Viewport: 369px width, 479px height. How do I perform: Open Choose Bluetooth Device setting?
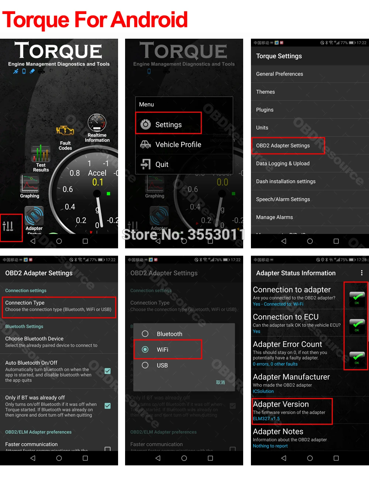click(59, 342)
